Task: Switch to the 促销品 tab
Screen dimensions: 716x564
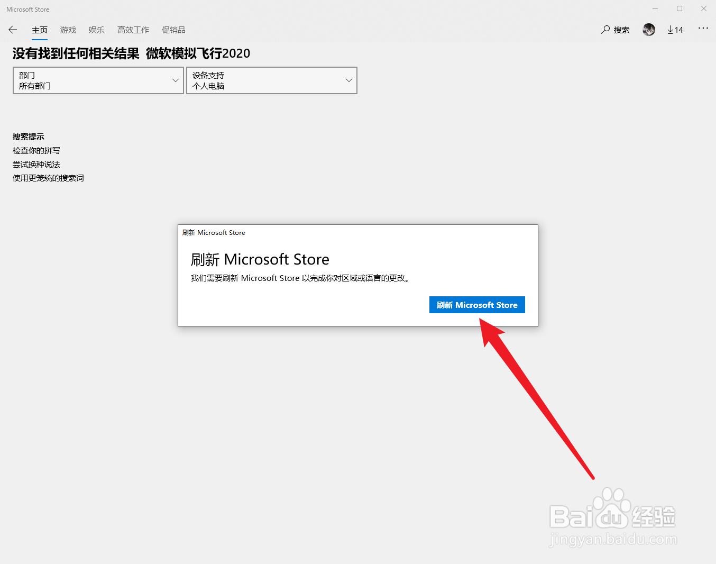Action: click(x=173, y=30)
